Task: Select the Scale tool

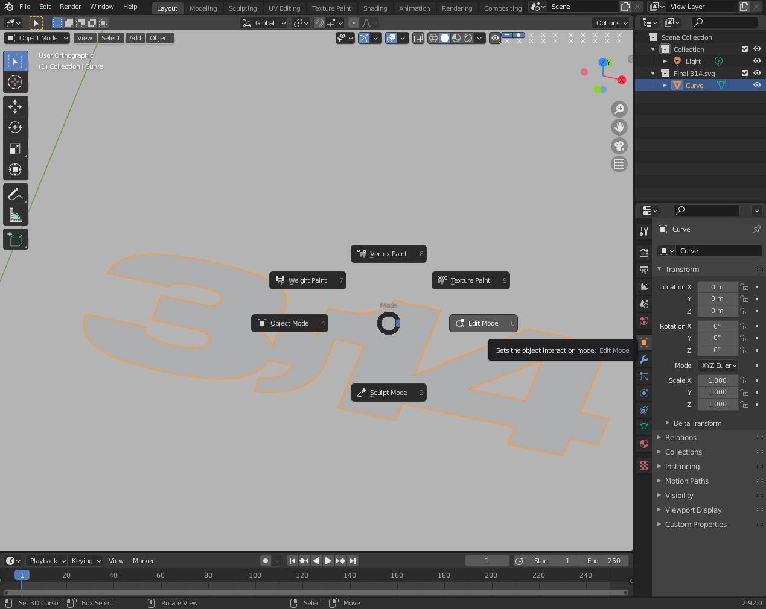Action: coord(16,148)
